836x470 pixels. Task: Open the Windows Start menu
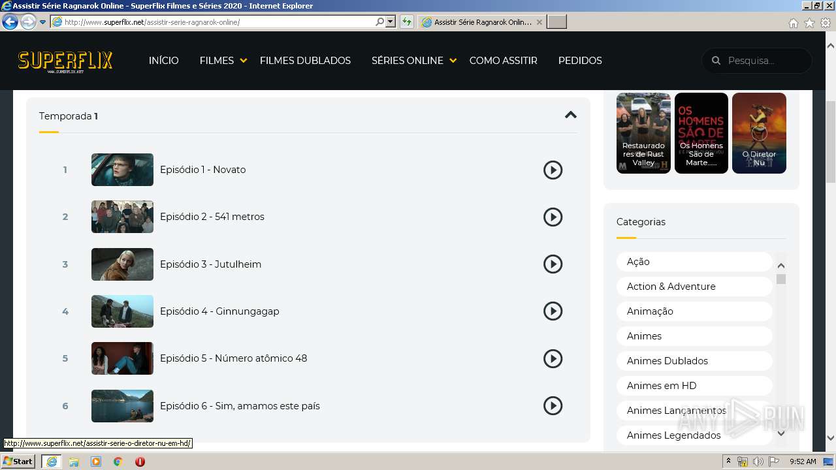[18, 462]
